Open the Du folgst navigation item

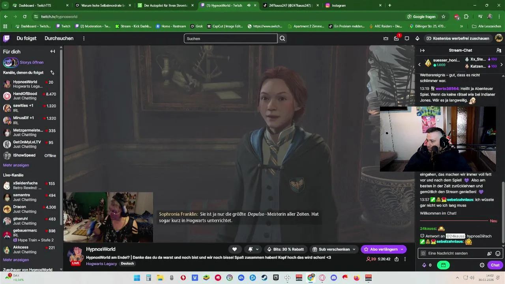coord(26,38)
